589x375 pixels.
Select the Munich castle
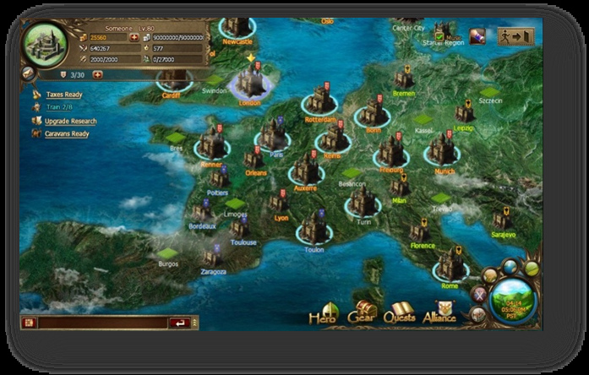(x=442, y=149)
